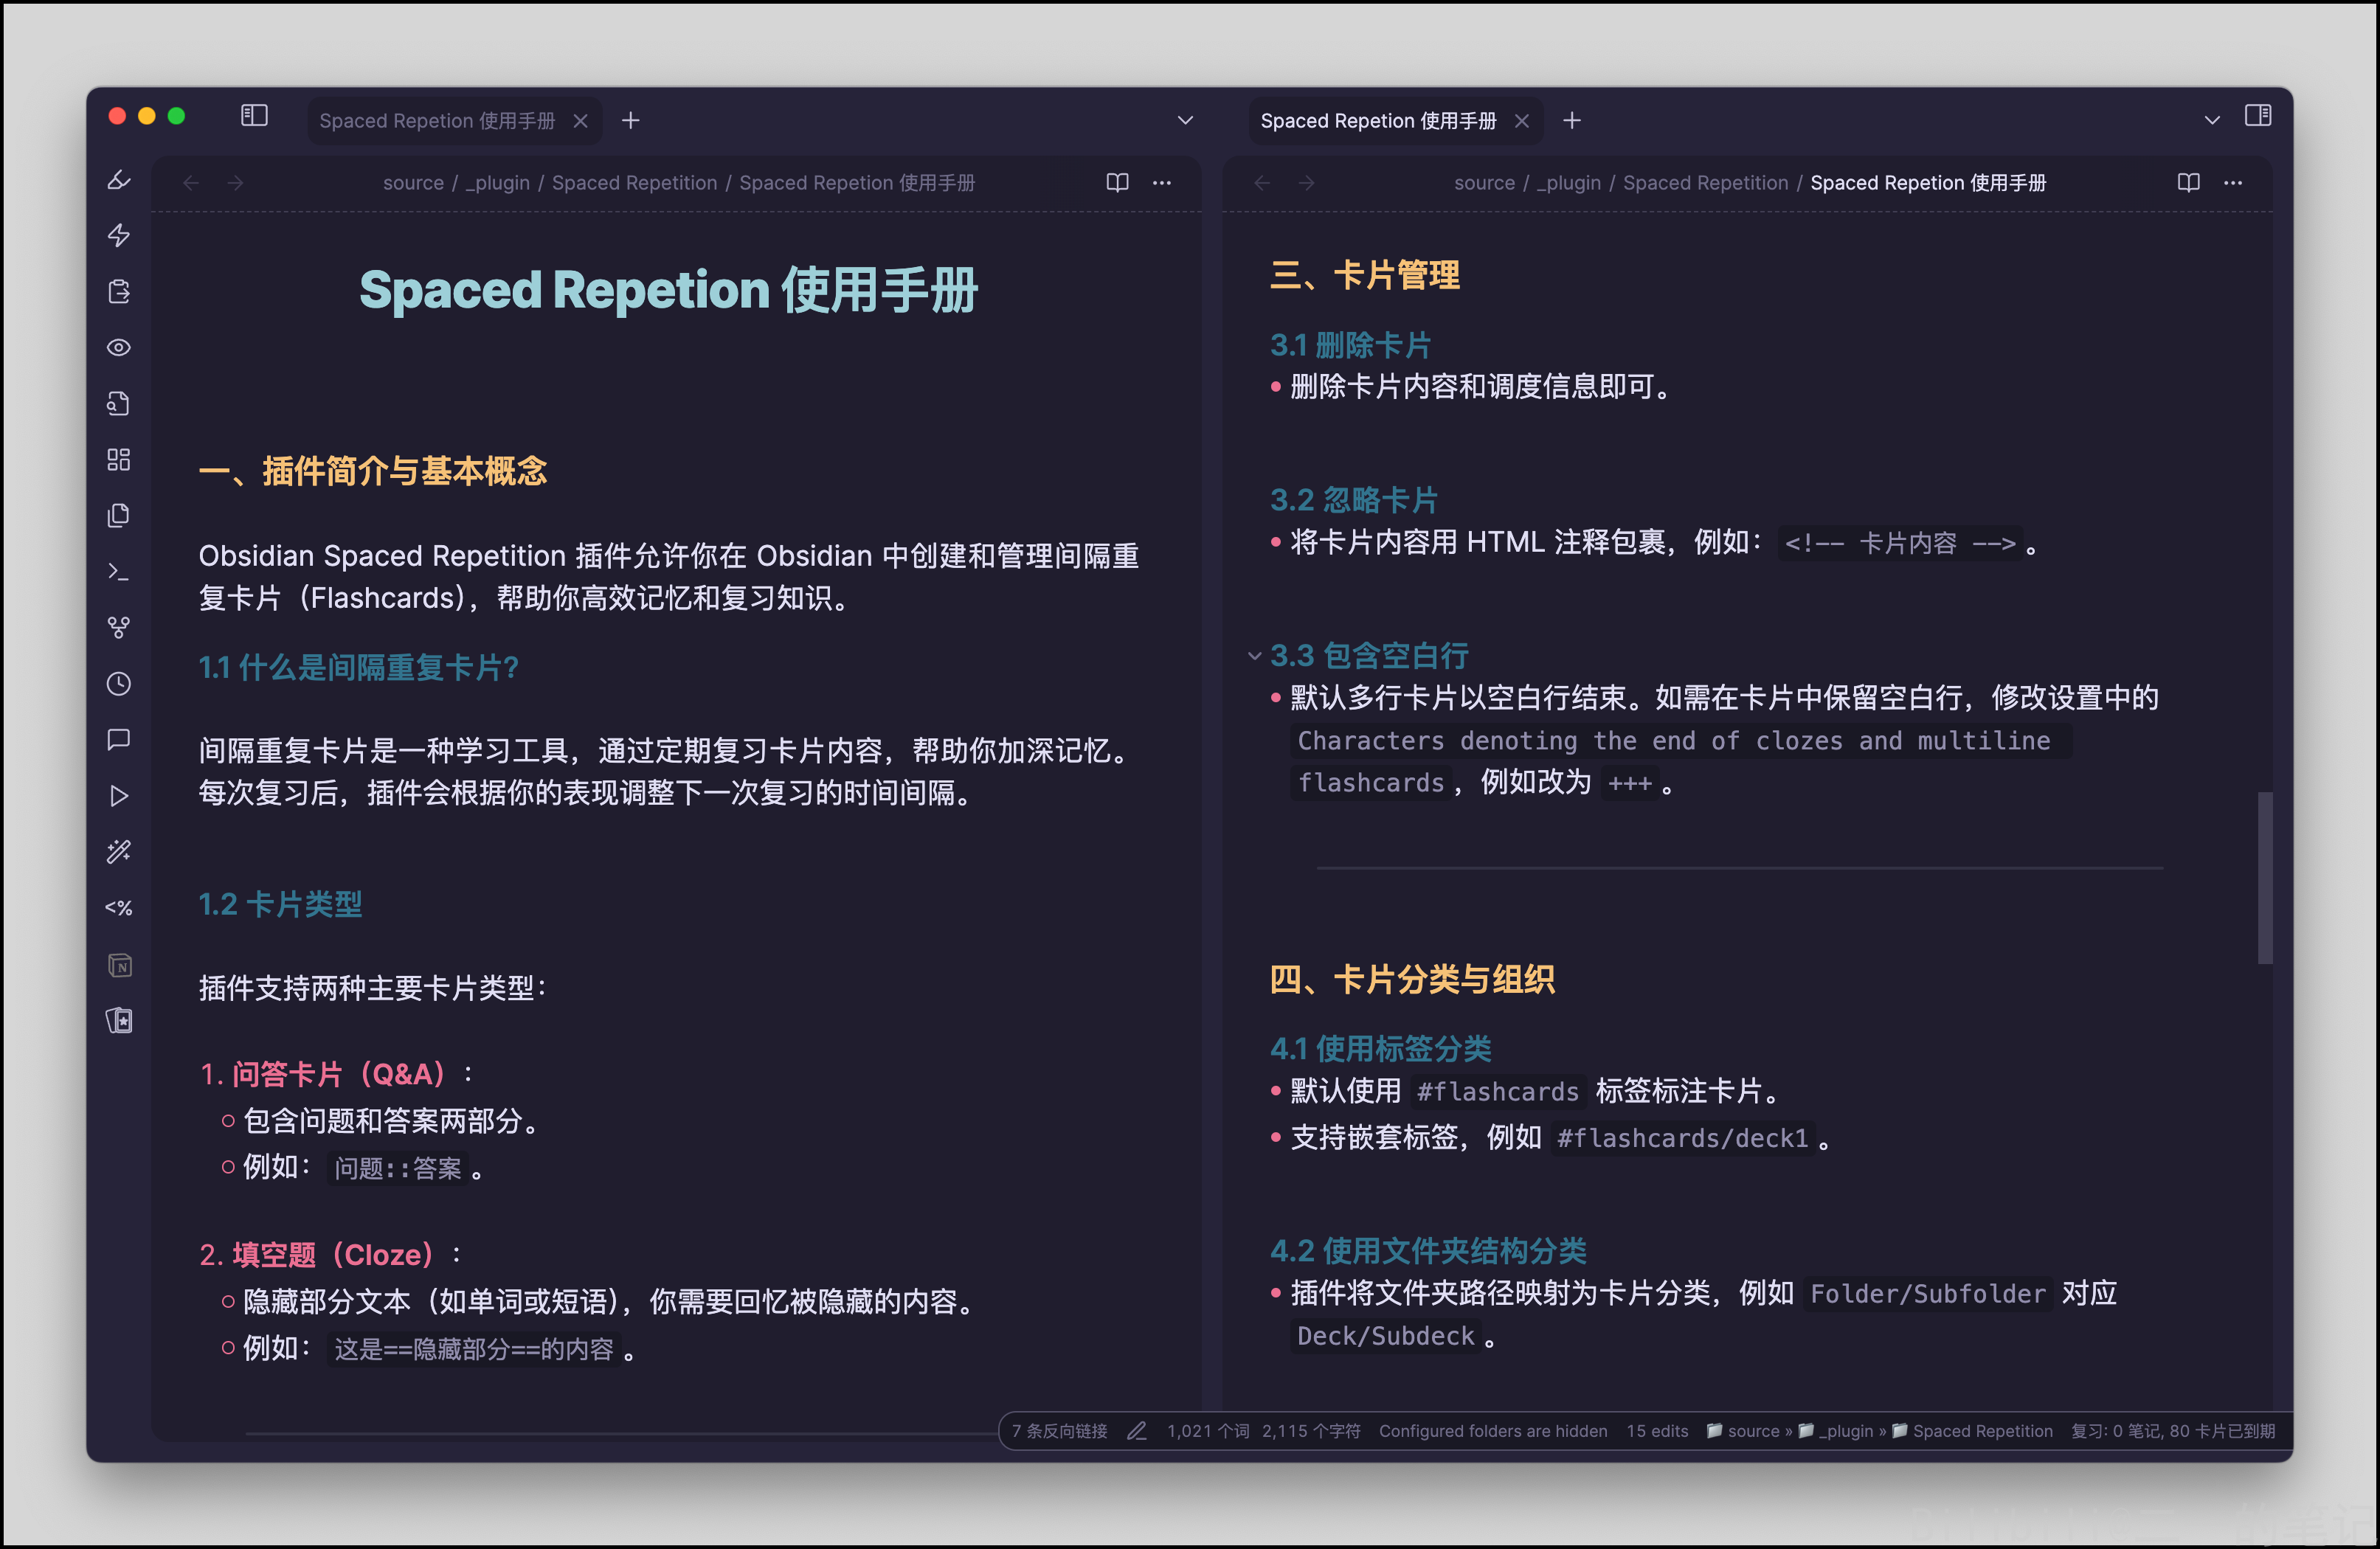Click '15 edits' in status bar
This screenshot has height=1549, width=2380.
click(x=1657, y=1431)
